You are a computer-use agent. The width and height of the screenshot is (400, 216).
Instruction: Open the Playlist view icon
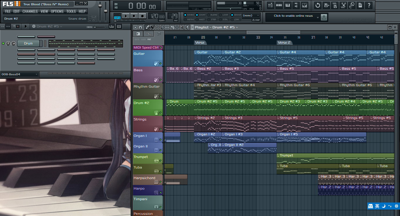270,5
